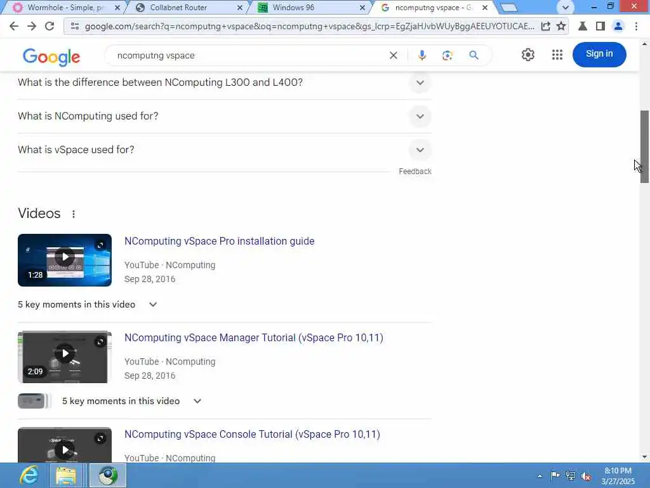650x488 pixels.
Task: Open a new browser tab
Action: click(x=509, y=8)
